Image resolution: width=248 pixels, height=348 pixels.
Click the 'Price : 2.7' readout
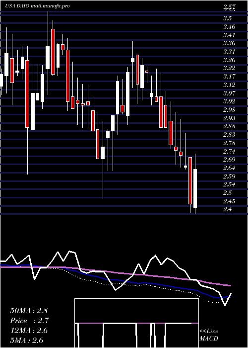coord(29,321)
